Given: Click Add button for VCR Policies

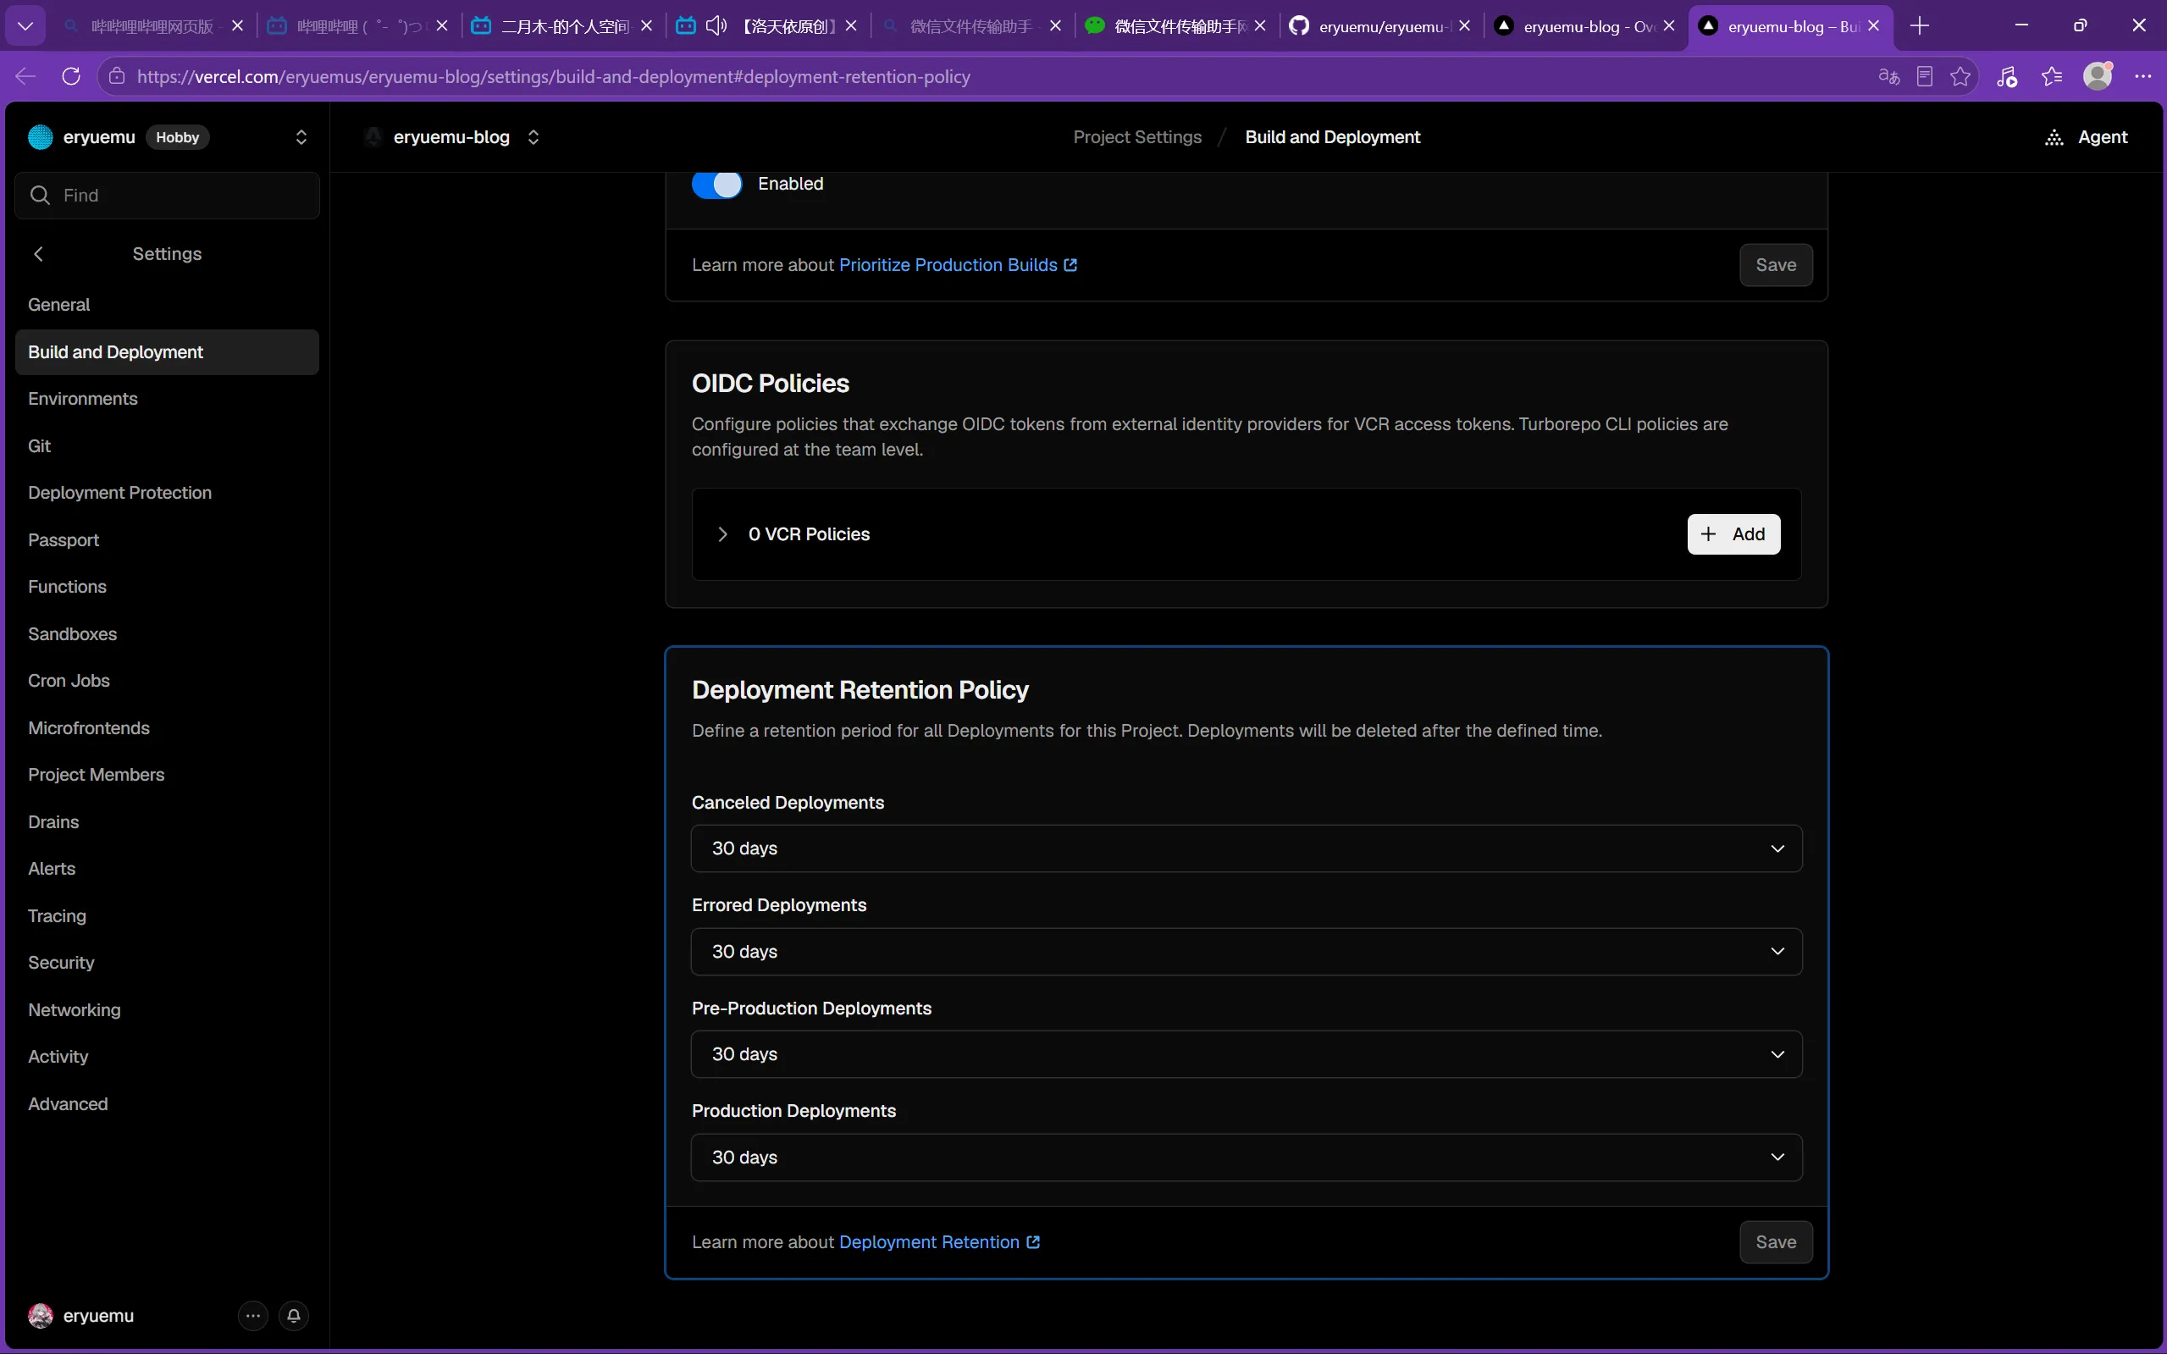Looking at the screenshot, I should click(x=1733, y=533).
